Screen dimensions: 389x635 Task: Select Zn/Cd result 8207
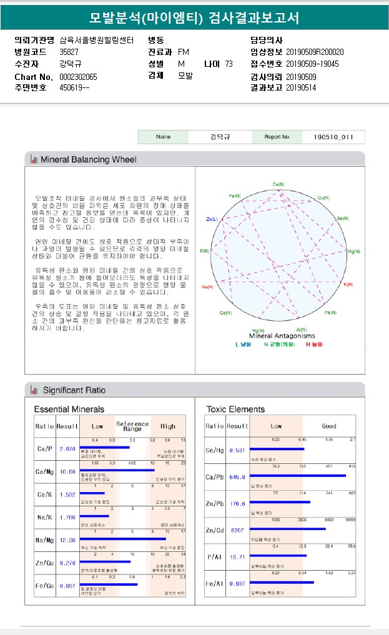(237, 530)
